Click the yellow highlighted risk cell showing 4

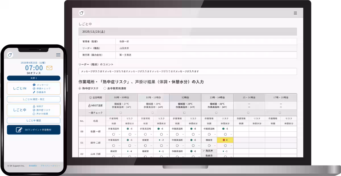[x=225, y=140]
